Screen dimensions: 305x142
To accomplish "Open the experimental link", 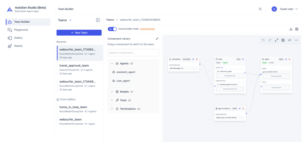I will tap(147, 29).
